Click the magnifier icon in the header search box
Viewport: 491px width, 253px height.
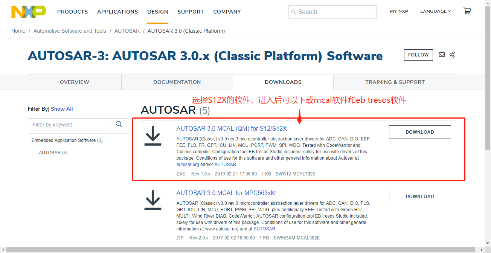tap(294, 12)
